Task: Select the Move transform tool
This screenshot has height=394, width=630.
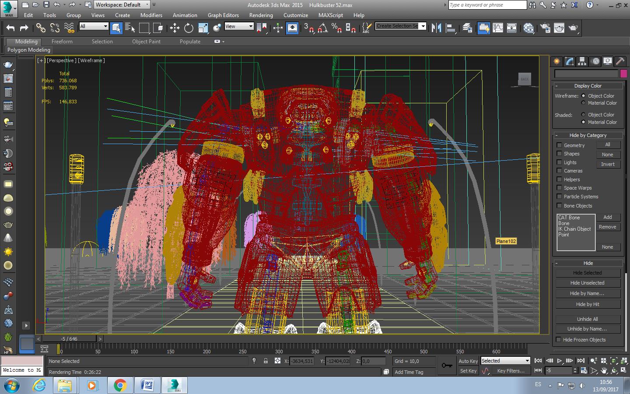Action: click(x=175, y=28)
